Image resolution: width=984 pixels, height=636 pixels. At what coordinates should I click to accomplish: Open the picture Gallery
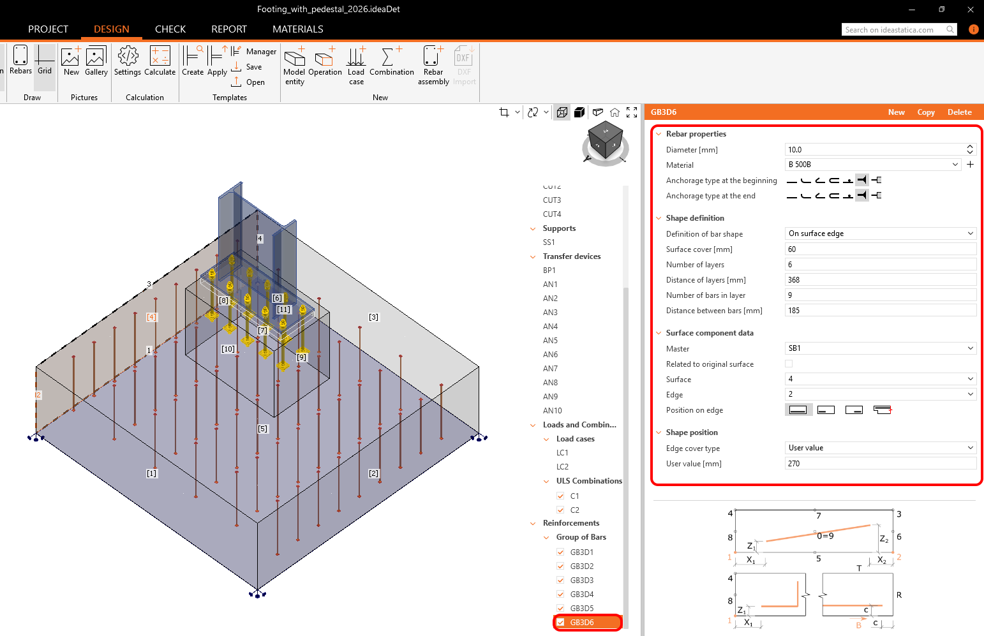tap(96, 61)
